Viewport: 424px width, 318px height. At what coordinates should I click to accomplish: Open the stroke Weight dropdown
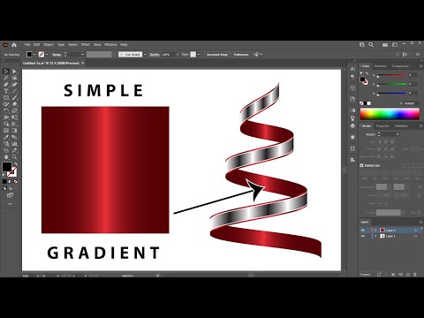(397, 134)
